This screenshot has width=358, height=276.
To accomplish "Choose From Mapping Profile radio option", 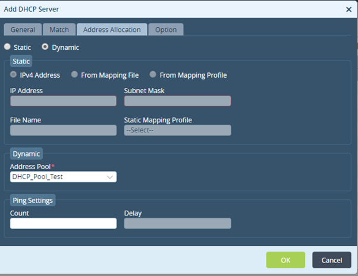I will (153, 75).
